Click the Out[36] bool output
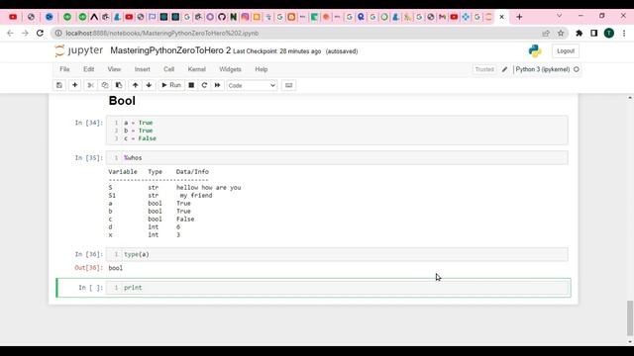 (116, 268)
